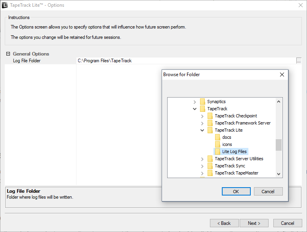Image resolution: width=307 pixels, height=232 pixels.
Task: Click the folder tree scrollbar thumb
Action: coord(278,145)
